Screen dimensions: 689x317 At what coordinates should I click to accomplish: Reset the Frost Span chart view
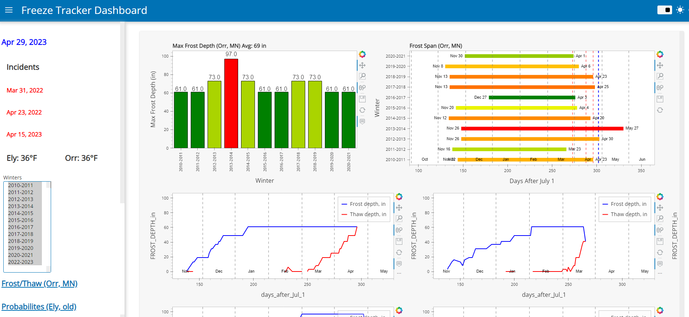coord(660,110)
